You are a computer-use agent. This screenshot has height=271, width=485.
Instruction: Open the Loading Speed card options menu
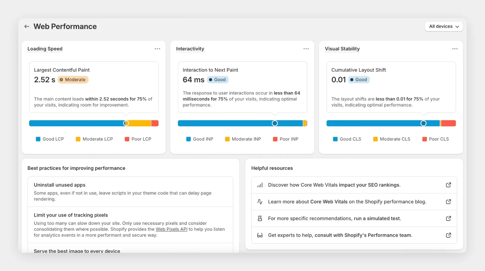(x=157, y=49)
